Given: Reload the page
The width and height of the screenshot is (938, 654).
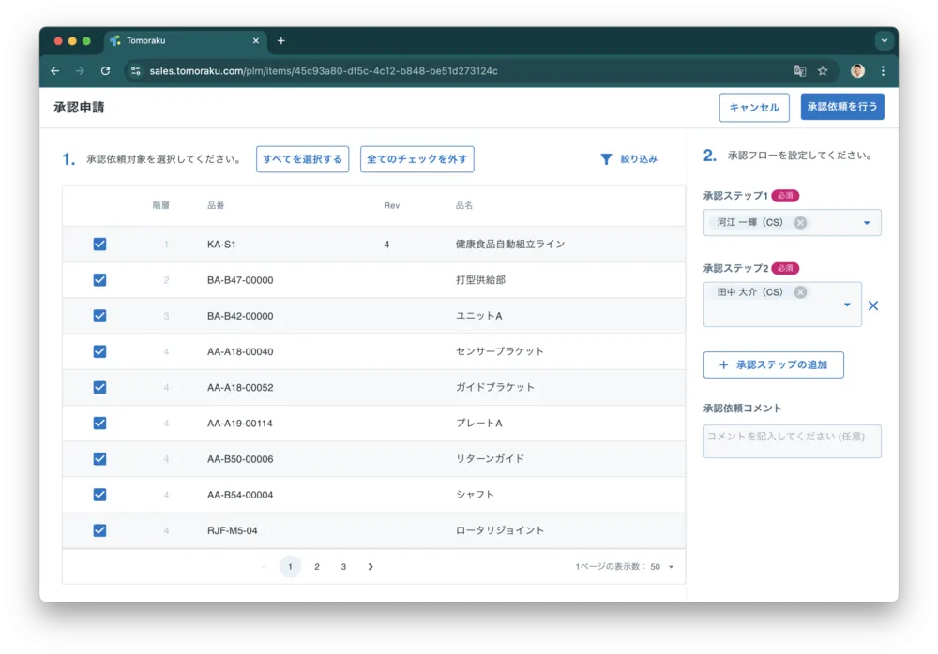Looking at the screenshot, I should 105,70.
